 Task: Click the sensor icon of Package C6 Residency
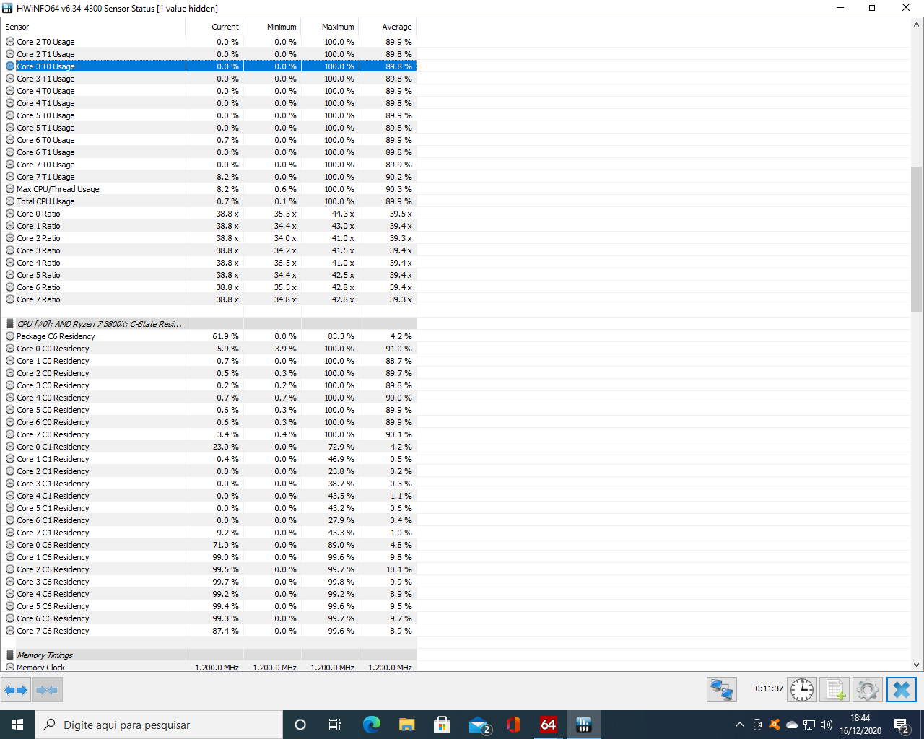10,336
